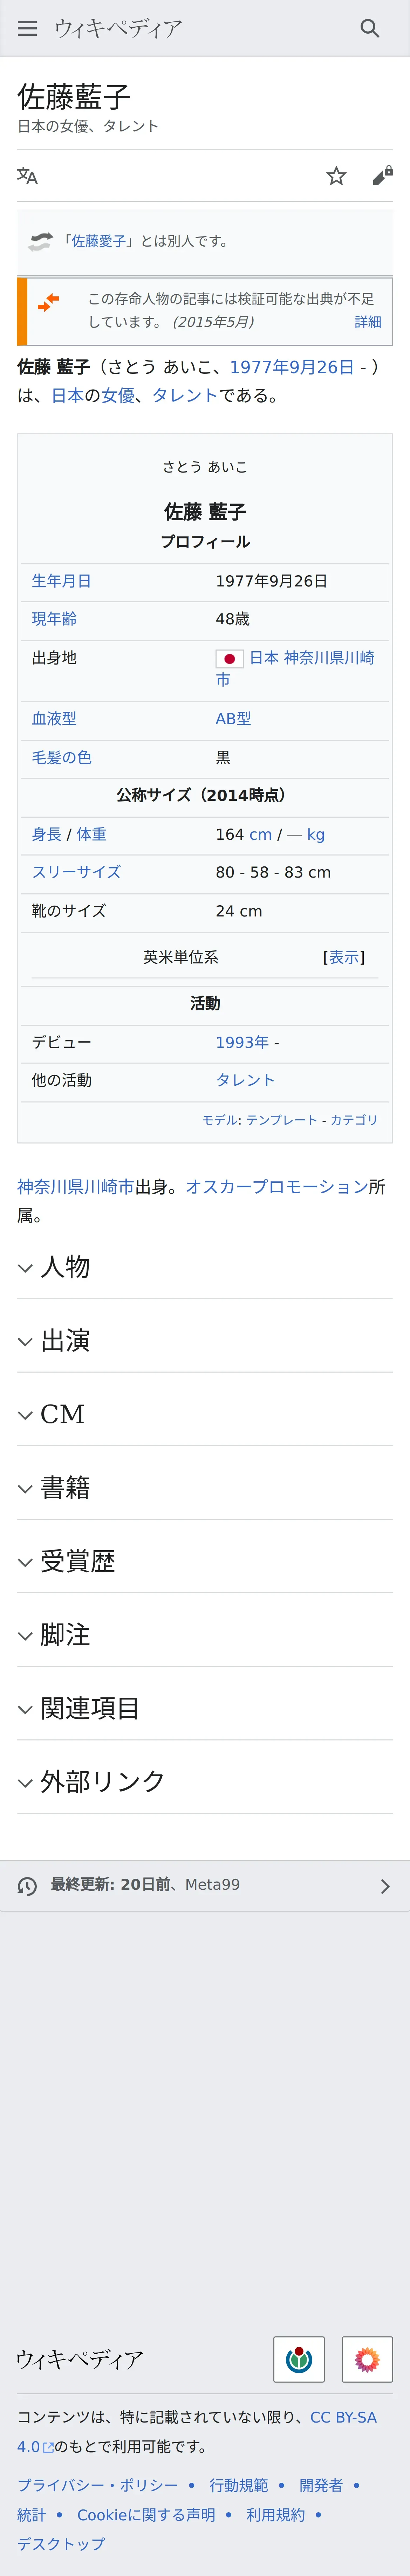Follow the 佐藤愛子 disambiguation link
Image resolution: width=410 pixels, height=2576 pixels.
98,241
